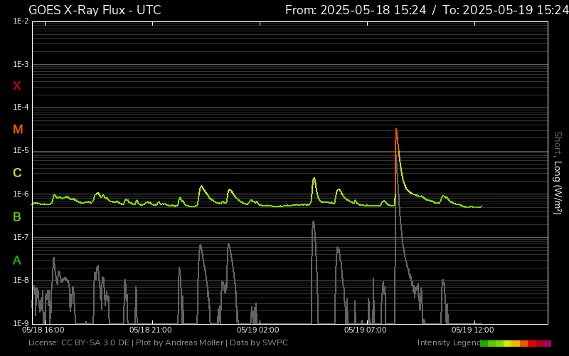Click the red X flare class label
The image size is (569, 356).
[17, 86]
